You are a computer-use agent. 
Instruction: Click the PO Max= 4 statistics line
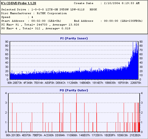36,29
